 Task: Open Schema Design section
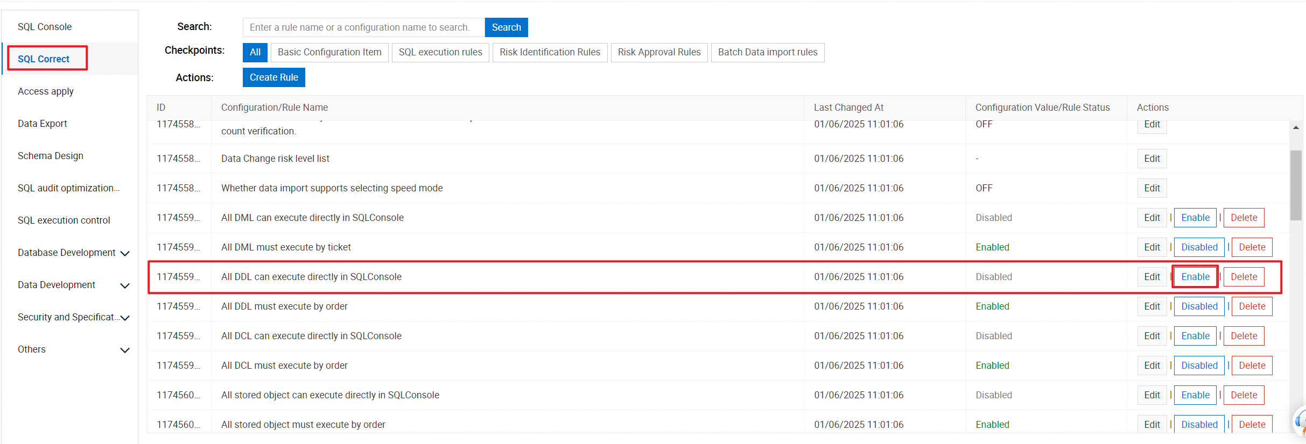(x=51, y=156)
